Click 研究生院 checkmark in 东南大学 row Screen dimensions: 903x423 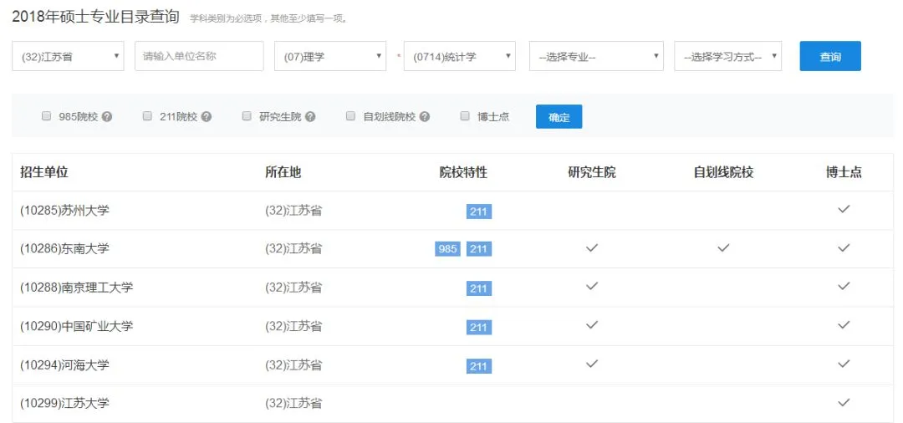pos(592,247)
